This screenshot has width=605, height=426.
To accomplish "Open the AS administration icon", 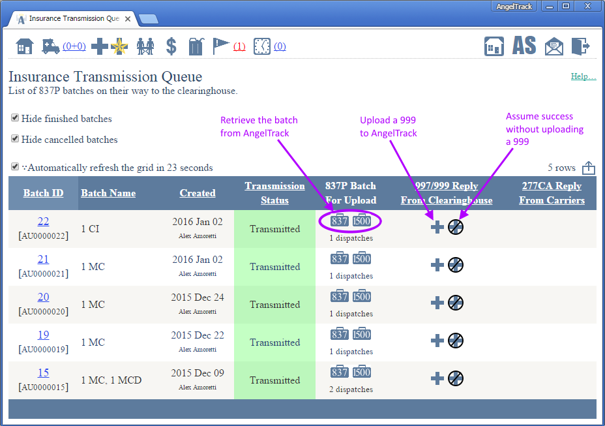I will pyautogui.click(x=524, y=46).
